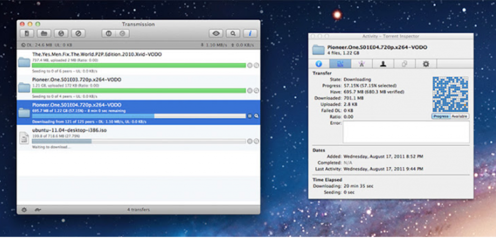This screenshot has width=496, height=239.
Task: Open the gear action menu at bottom left
Action: pyautogui.click(x=24, y=210)
